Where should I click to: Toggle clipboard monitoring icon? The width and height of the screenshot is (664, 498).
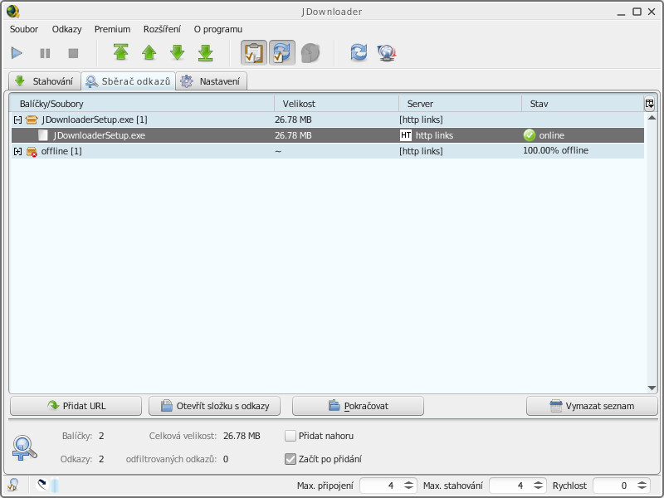tap(254, 52)
